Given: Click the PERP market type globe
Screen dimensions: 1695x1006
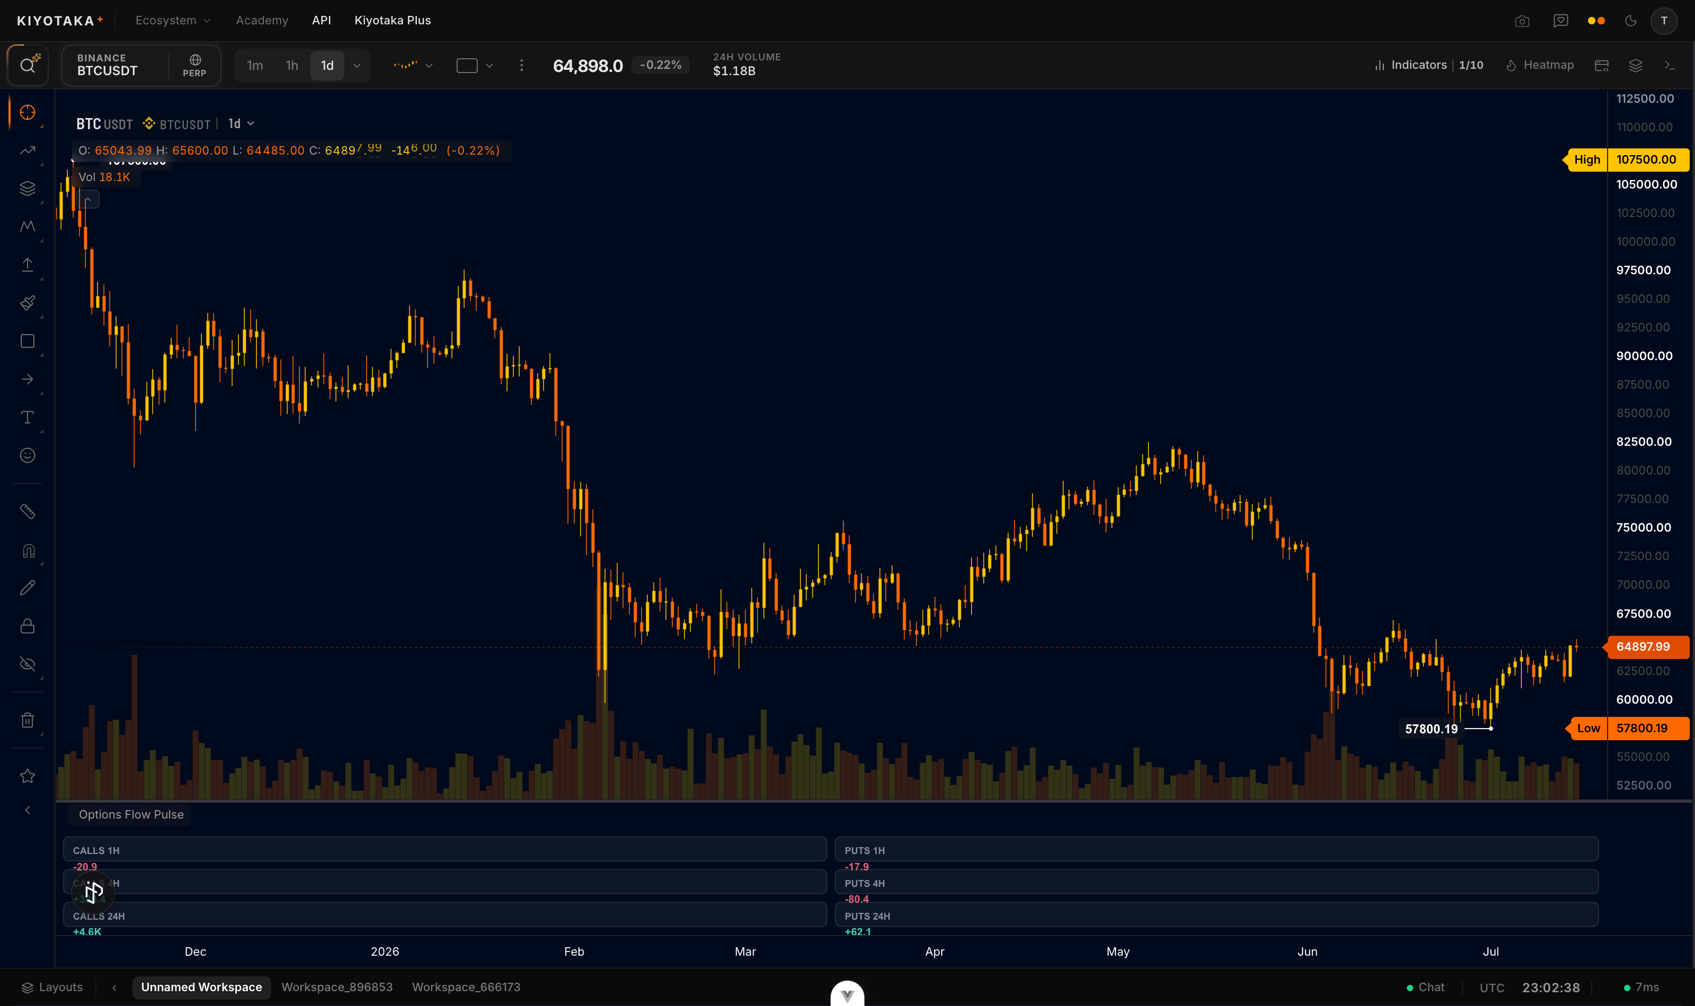Looking at the screenshot, I should coord(194,65).
